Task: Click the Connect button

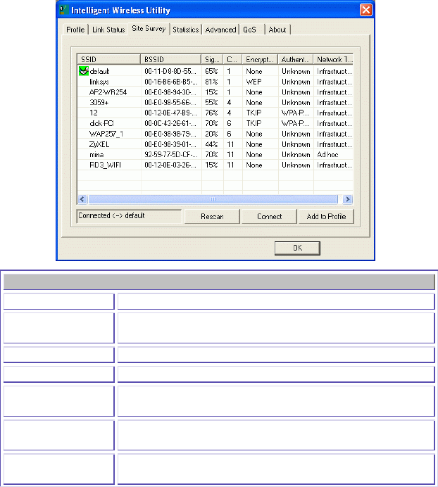Action: point(269,216)
